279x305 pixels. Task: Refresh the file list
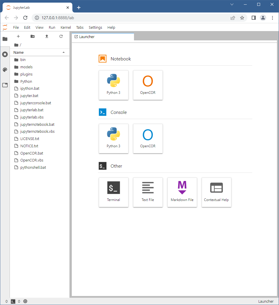tap(61, 36)
